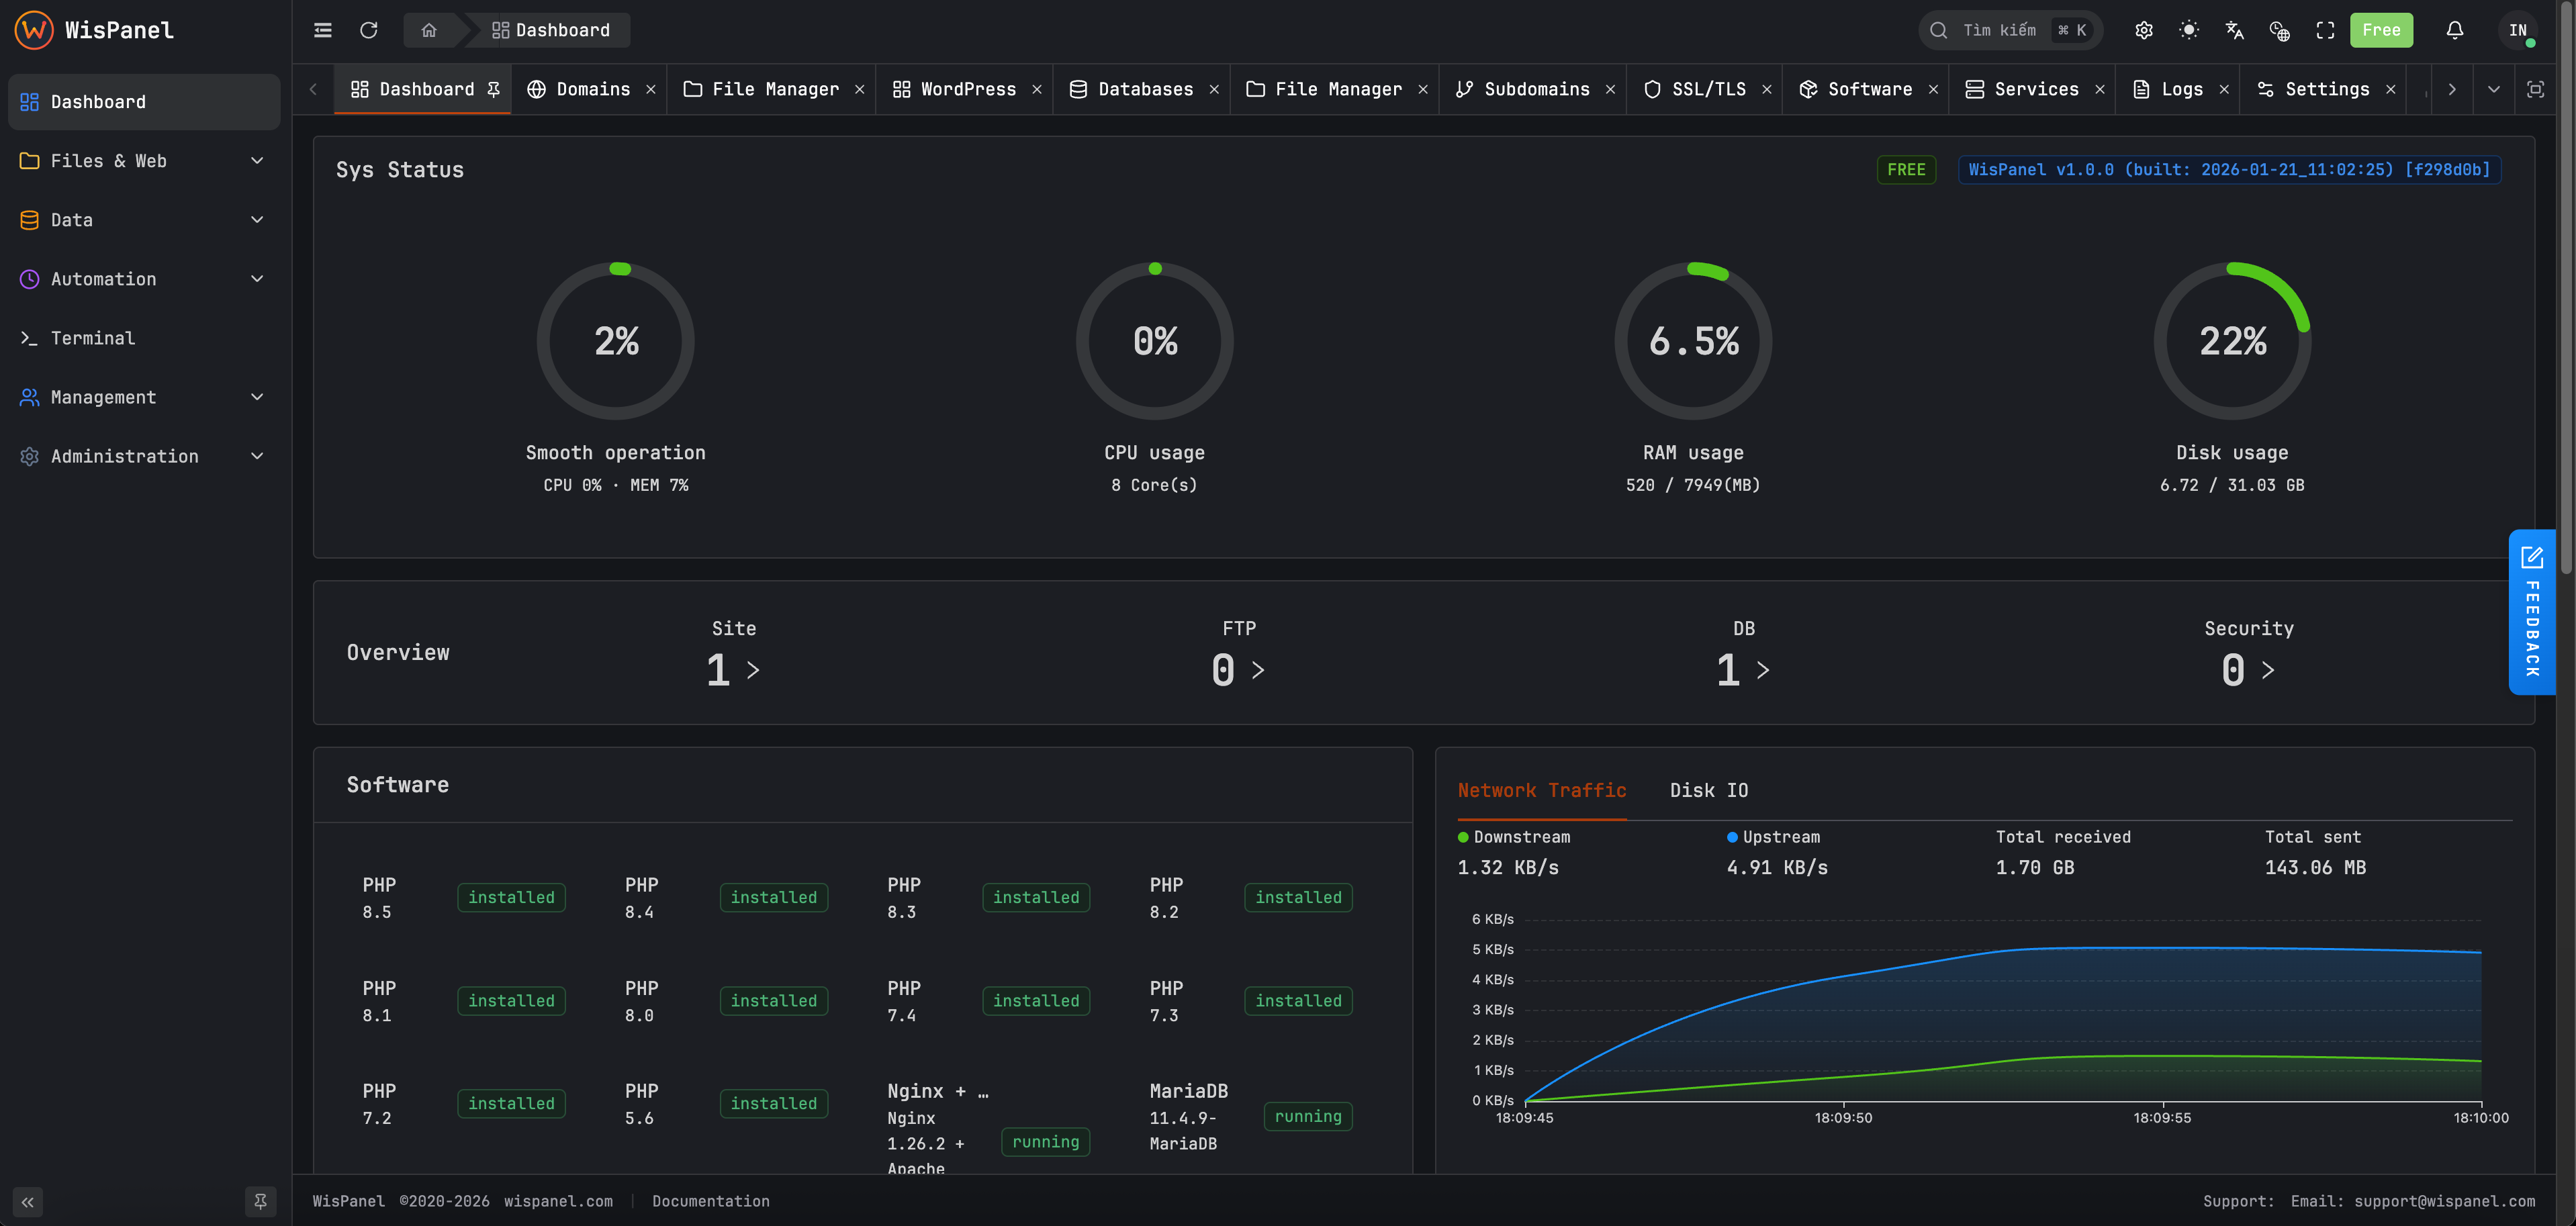Screen dimensions: 2576x1226
Task: Click the timezone globe icon
Action: (x=2280, y=30)
